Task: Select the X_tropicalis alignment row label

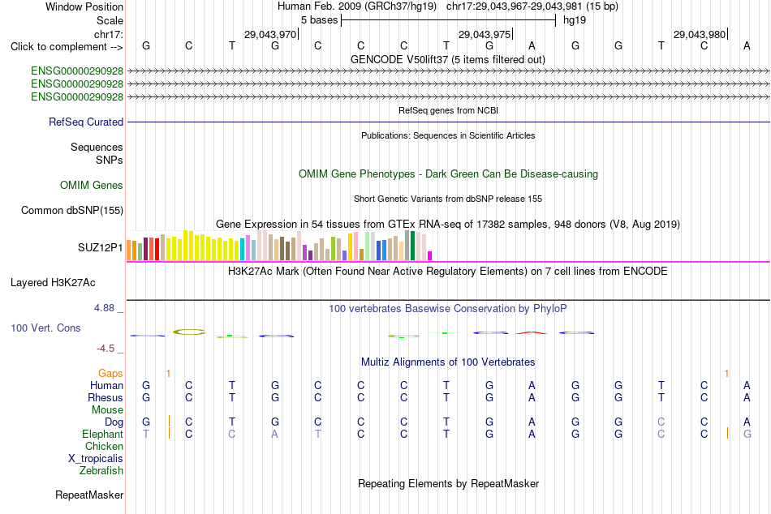Action: pos(96,459)
